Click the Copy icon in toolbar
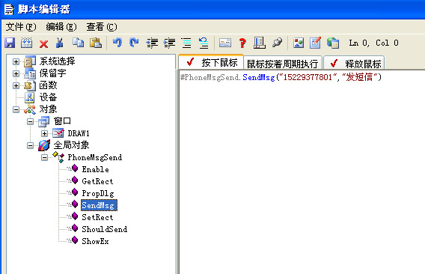Viewport: 425px width, 274px height. (78, 43)
